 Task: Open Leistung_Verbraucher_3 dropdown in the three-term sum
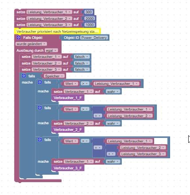pyautogui.click(x=143, y=154)
